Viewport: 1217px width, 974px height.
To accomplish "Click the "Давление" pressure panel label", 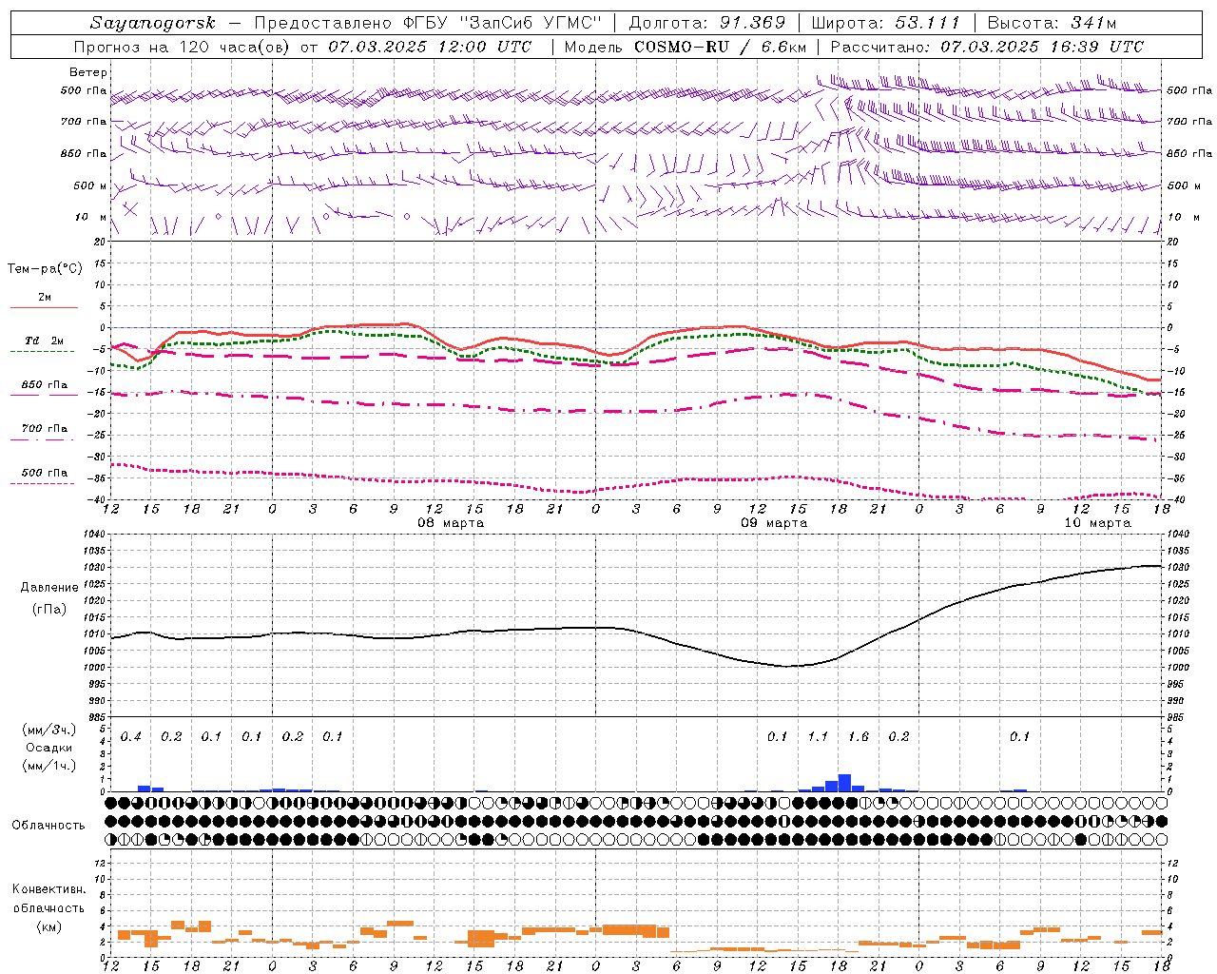I will click(x=49, y=588).
